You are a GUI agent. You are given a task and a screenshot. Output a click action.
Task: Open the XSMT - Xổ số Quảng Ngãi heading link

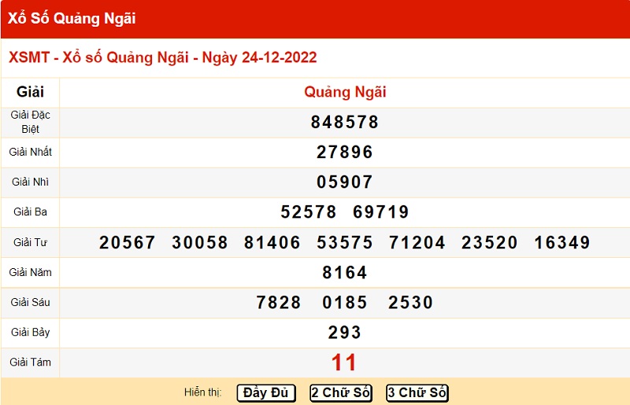point(162,57)
